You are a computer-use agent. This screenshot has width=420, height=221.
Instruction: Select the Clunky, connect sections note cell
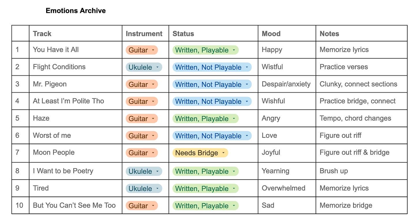[x=361, y=84]
